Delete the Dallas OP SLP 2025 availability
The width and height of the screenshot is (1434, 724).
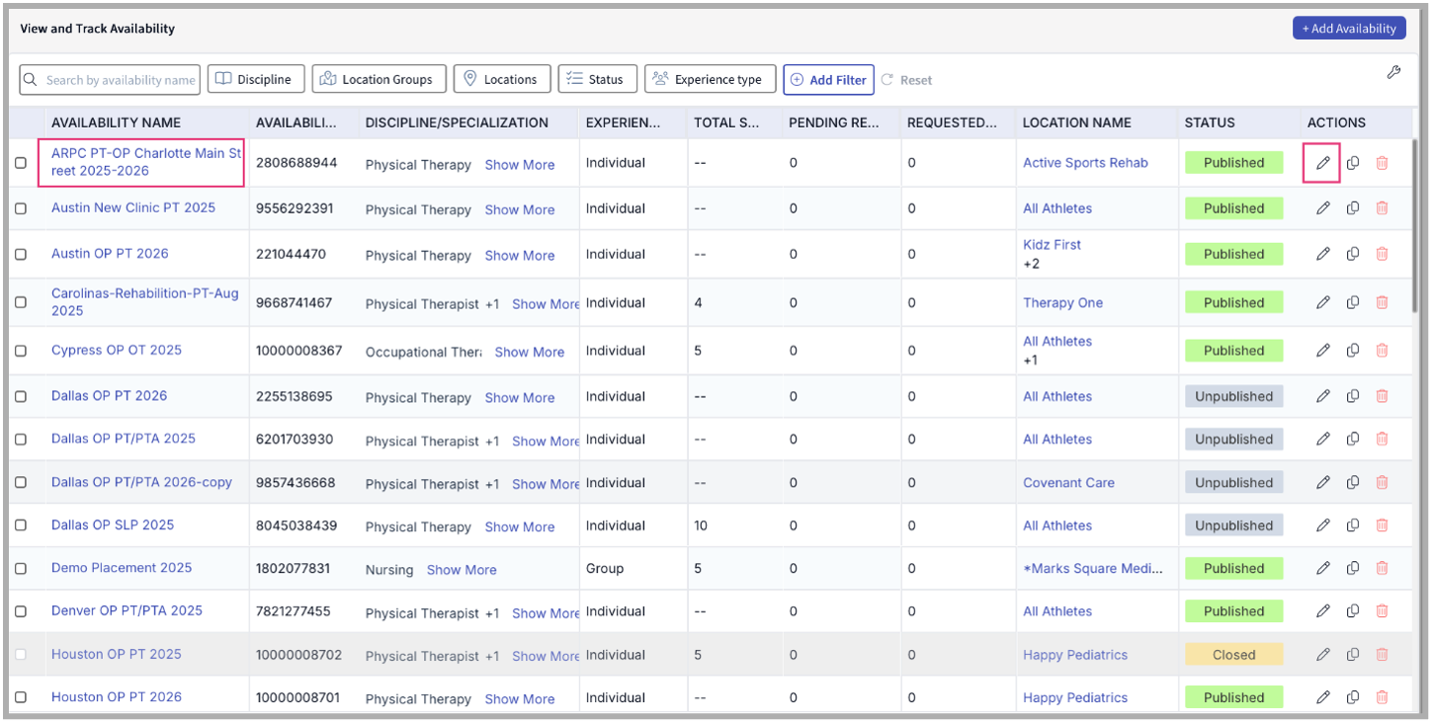1382,524
